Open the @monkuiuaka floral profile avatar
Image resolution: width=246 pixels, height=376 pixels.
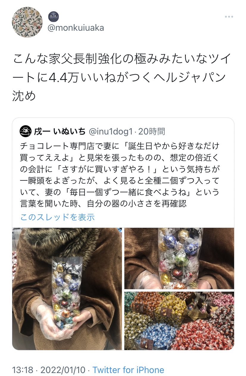27,22
